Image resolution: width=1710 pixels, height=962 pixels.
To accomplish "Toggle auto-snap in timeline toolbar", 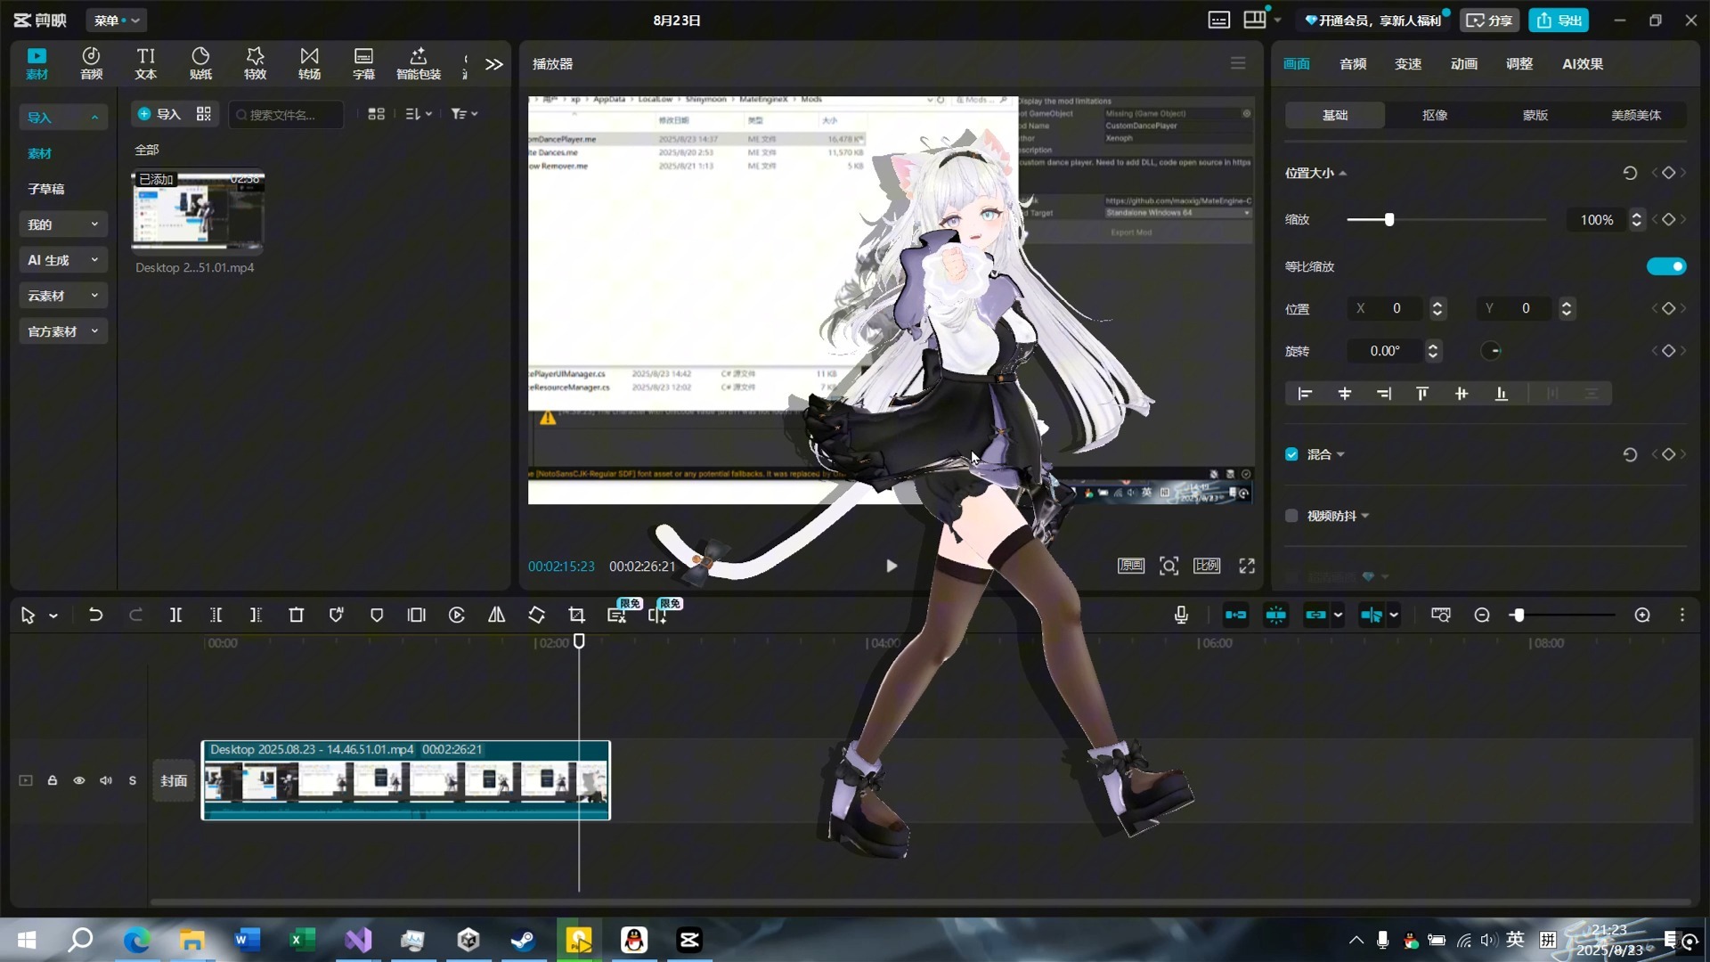I will pyautogui.click(x=1276, y=615).
